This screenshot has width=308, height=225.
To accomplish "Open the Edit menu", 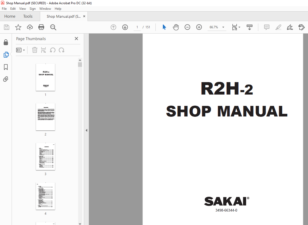I will [x=13, y=9].
